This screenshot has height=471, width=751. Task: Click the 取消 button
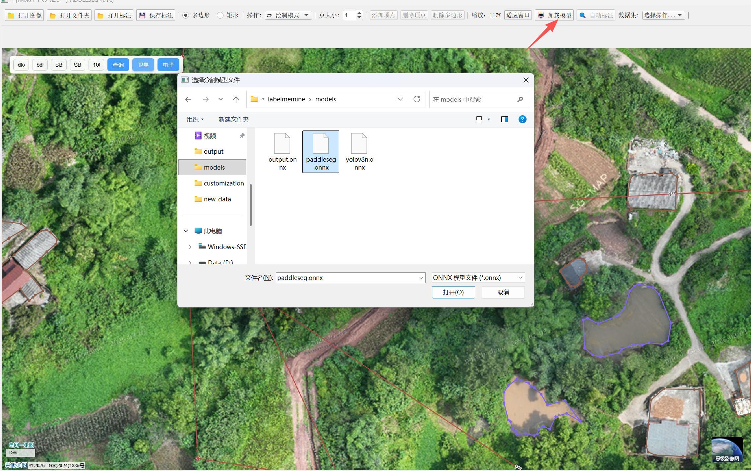[x=503, y=292]
